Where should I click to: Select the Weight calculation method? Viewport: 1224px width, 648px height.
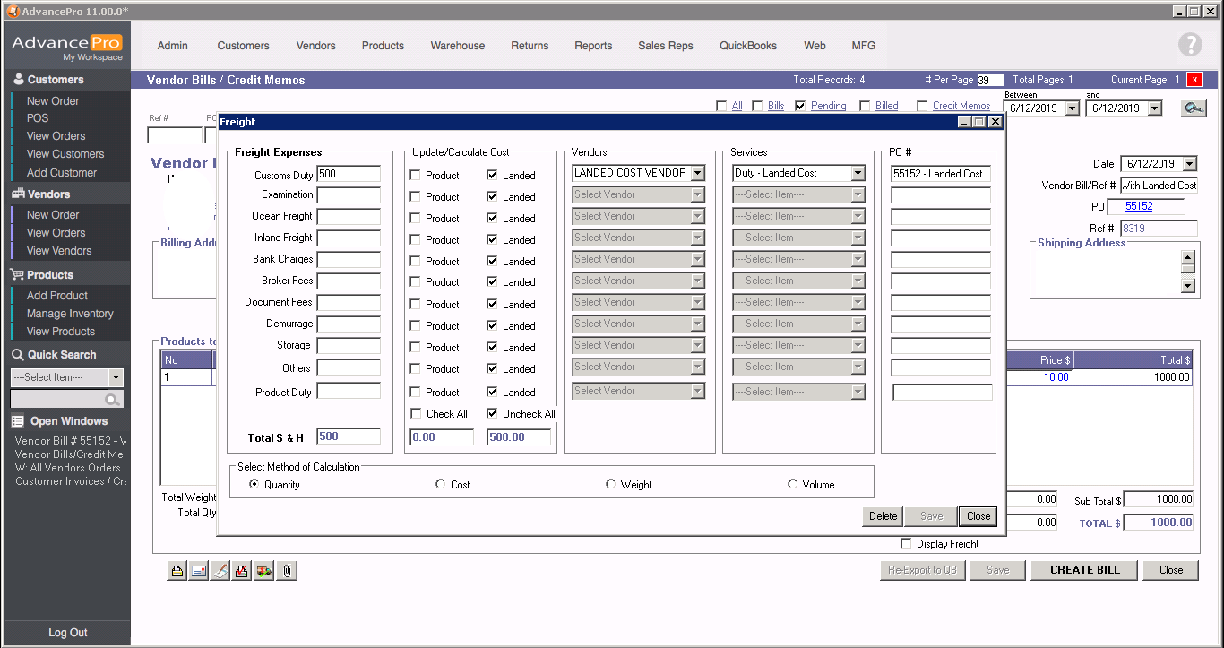click(611, 484)
